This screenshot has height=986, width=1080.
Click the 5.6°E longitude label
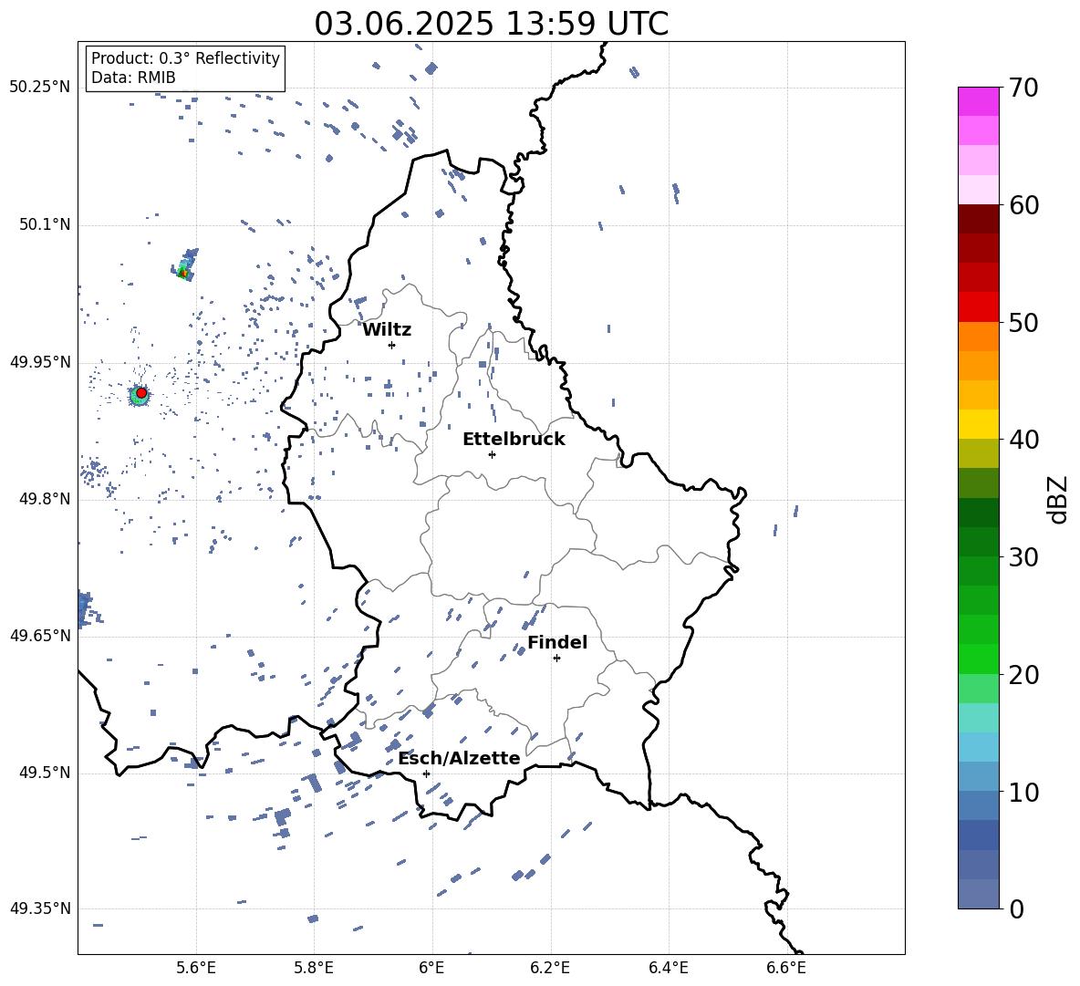[196, 968]
